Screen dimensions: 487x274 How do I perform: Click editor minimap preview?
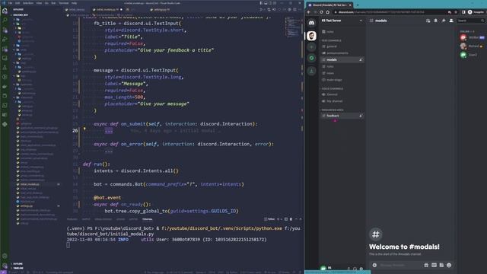tap(292, 27)
